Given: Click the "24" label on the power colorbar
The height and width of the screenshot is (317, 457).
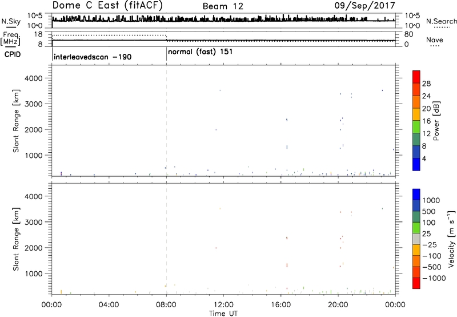Looking at the screenshot, I should 426,96.
